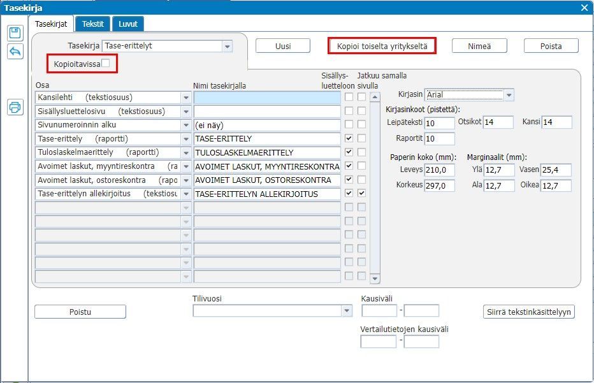Screen dimensions: 594x383
Task: Check Sisällysluetteloon box for Kansilehti row
Action: pyautogui.click(x=349, y=97)
